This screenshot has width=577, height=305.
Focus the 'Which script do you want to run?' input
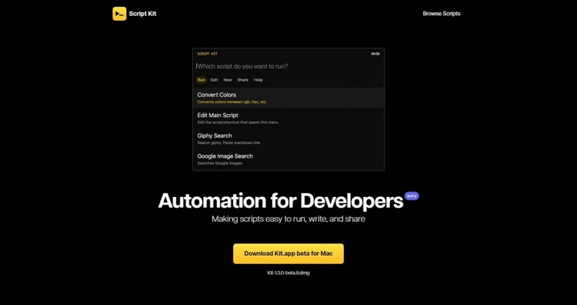click(288, 66)
